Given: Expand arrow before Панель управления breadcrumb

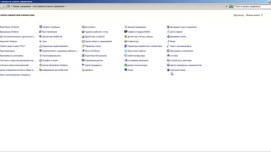Looking at the screenshot, I should pyautogui.click(x=11, y=6).
